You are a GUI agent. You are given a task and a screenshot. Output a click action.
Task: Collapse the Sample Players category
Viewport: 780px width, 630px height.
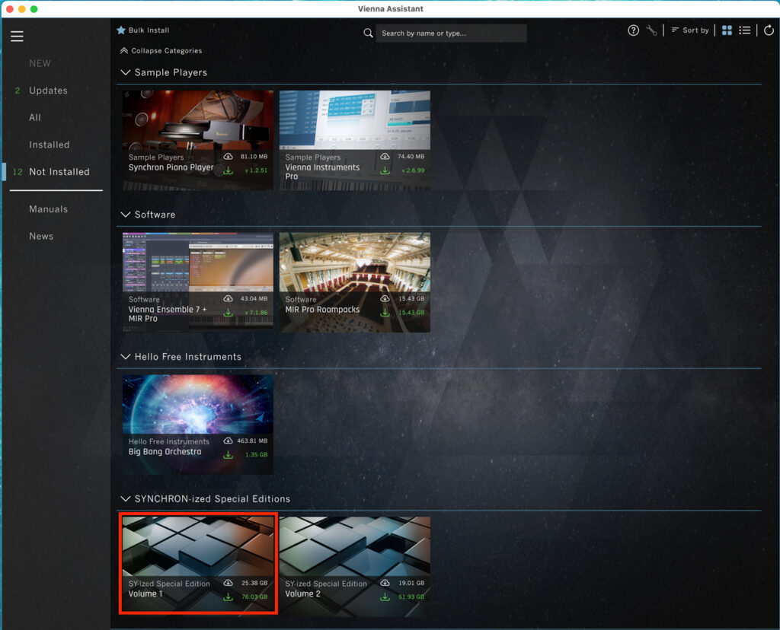(x=126, y=72)
